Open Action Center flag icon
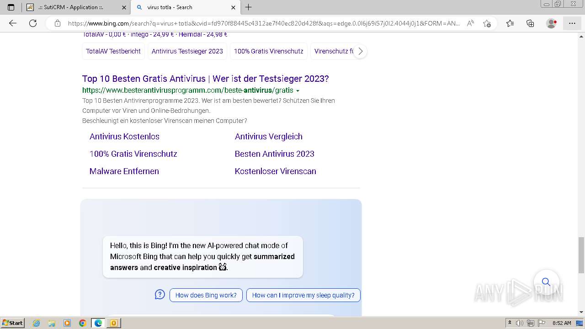 click(541, 323)
